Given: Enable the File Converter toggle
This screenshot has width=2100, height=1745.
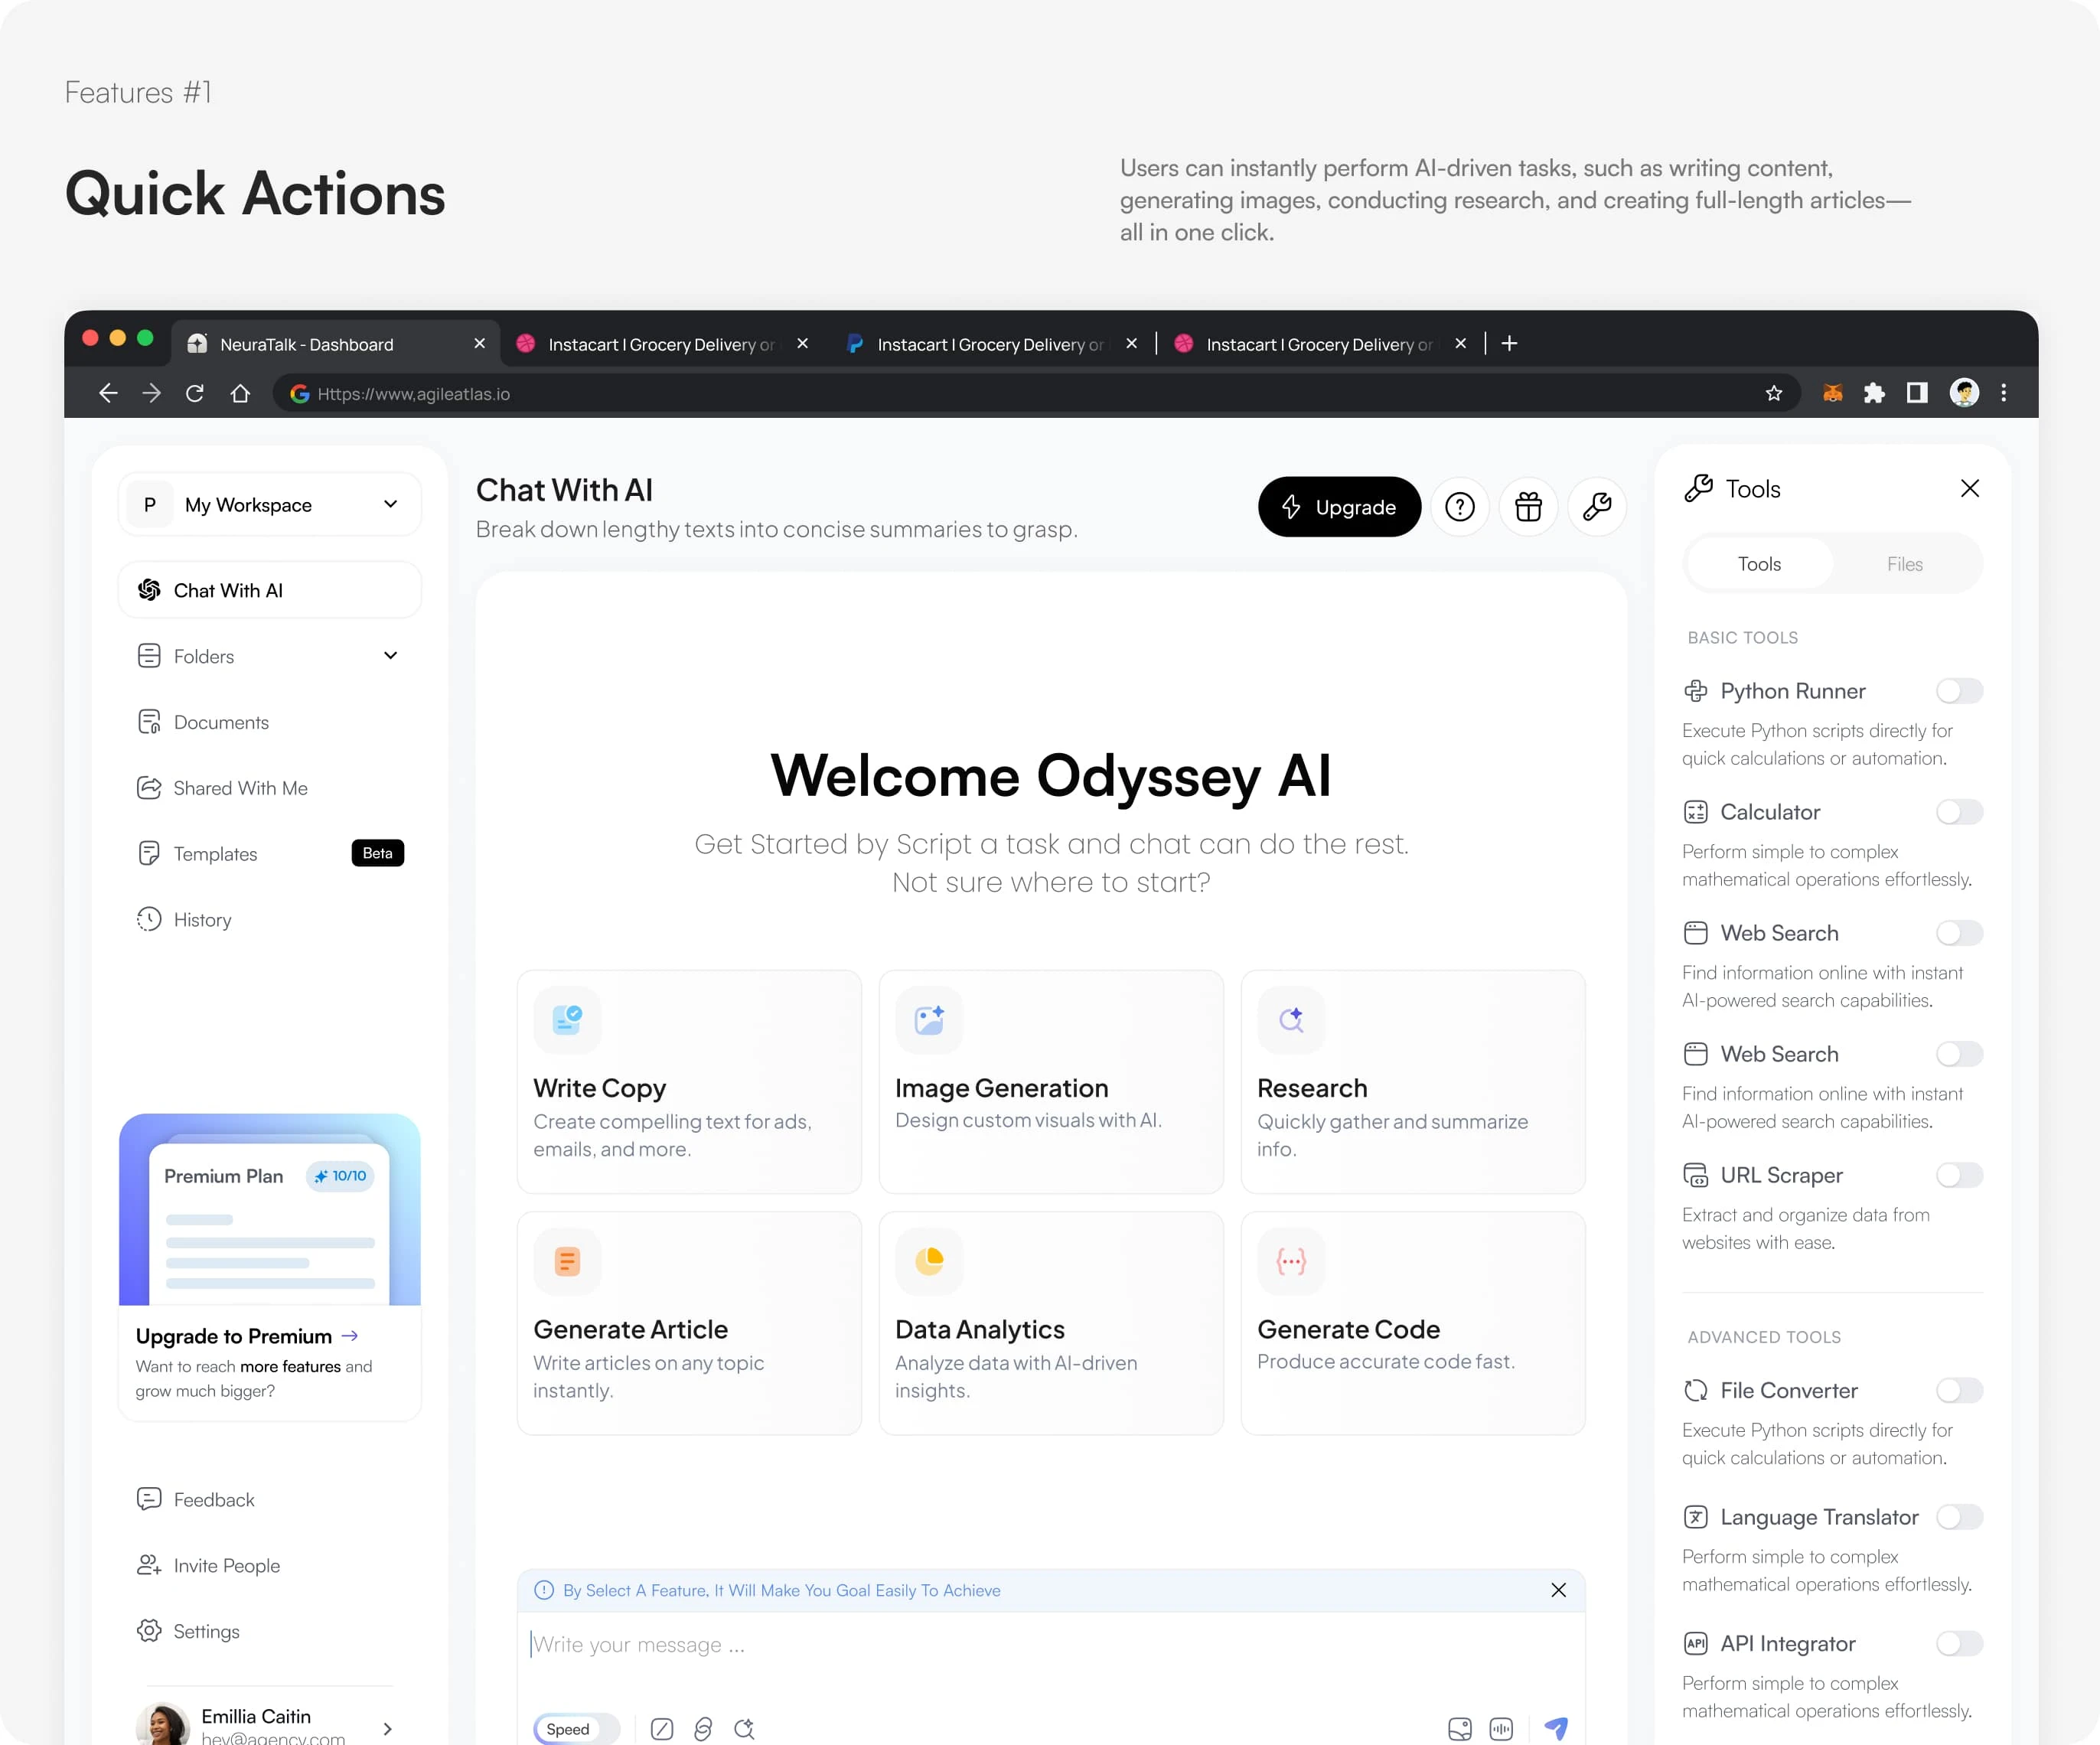Looking at the screenshot, I should [1959, 1390].
